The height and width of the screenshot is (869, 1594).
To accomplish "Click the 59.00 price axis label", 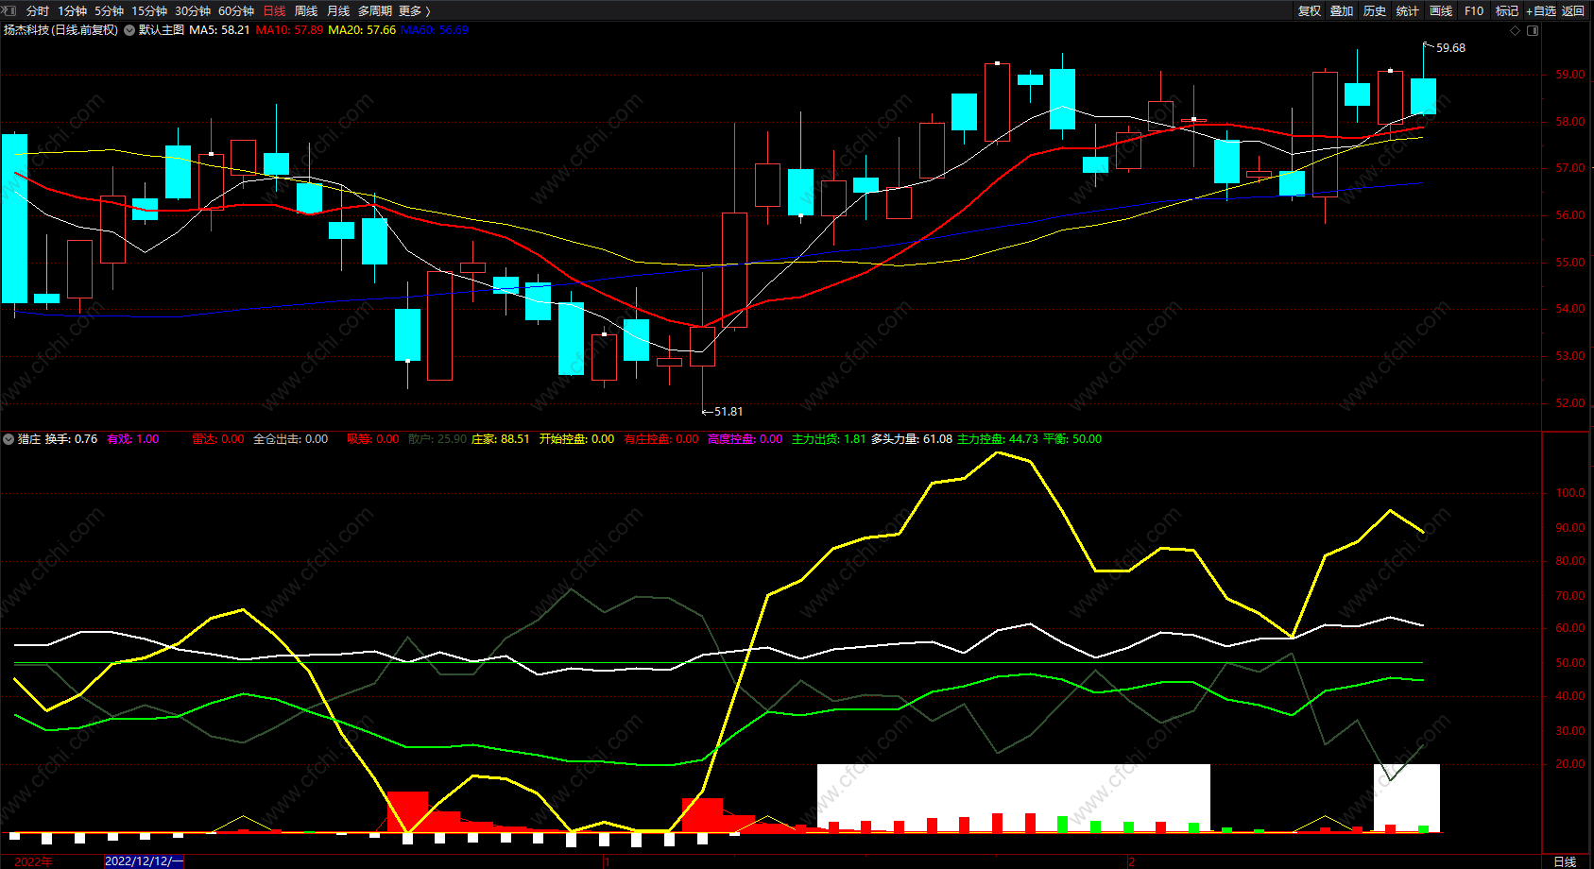I will [x=1570, y=75].
